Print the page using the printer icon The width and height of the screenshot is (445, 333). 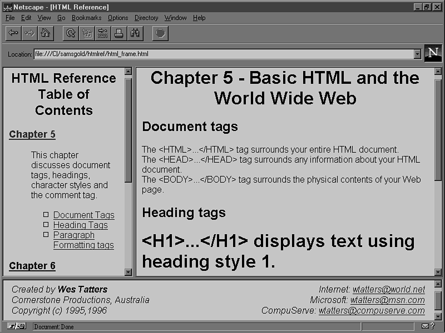coord(118,33)
